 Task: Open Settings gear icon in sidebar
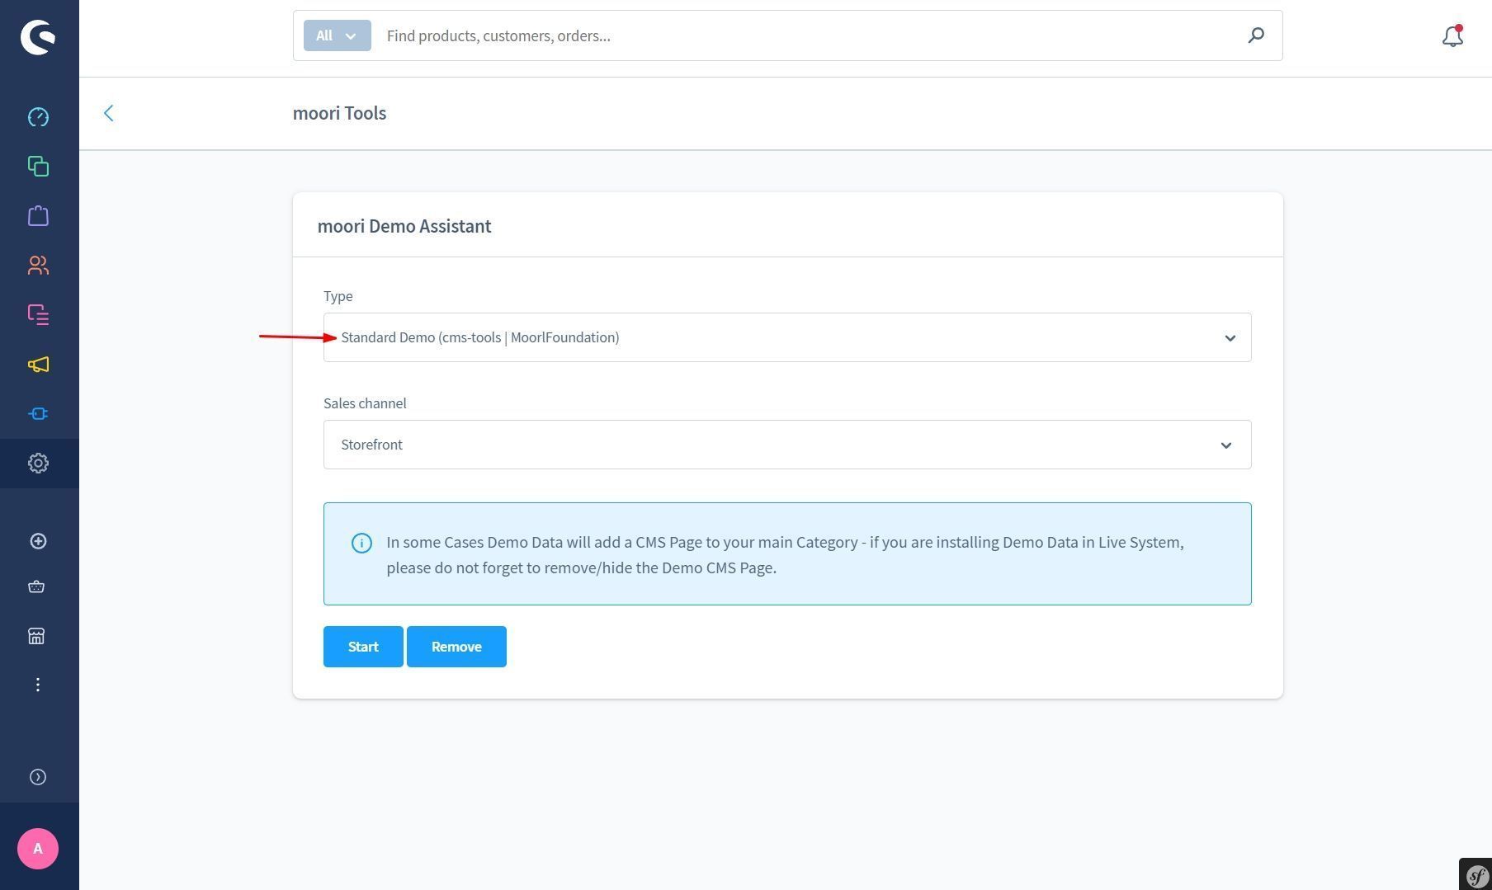[38, 464]
